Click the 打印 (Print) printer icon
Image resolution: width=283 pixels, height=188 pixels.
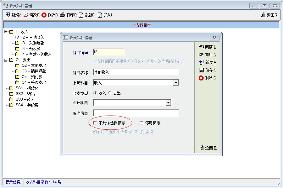click(x=63, y=15)
